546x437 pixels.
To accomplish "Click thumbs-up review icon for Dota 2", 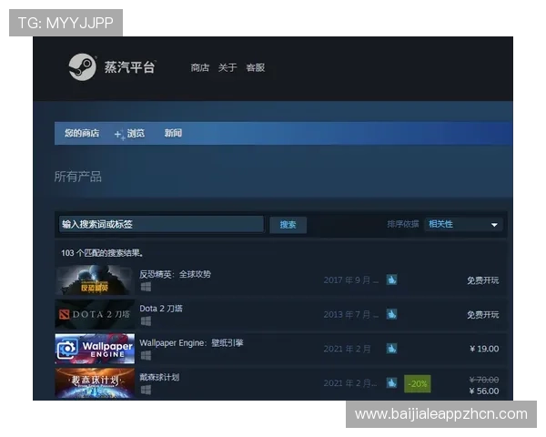I will [391, 314].
